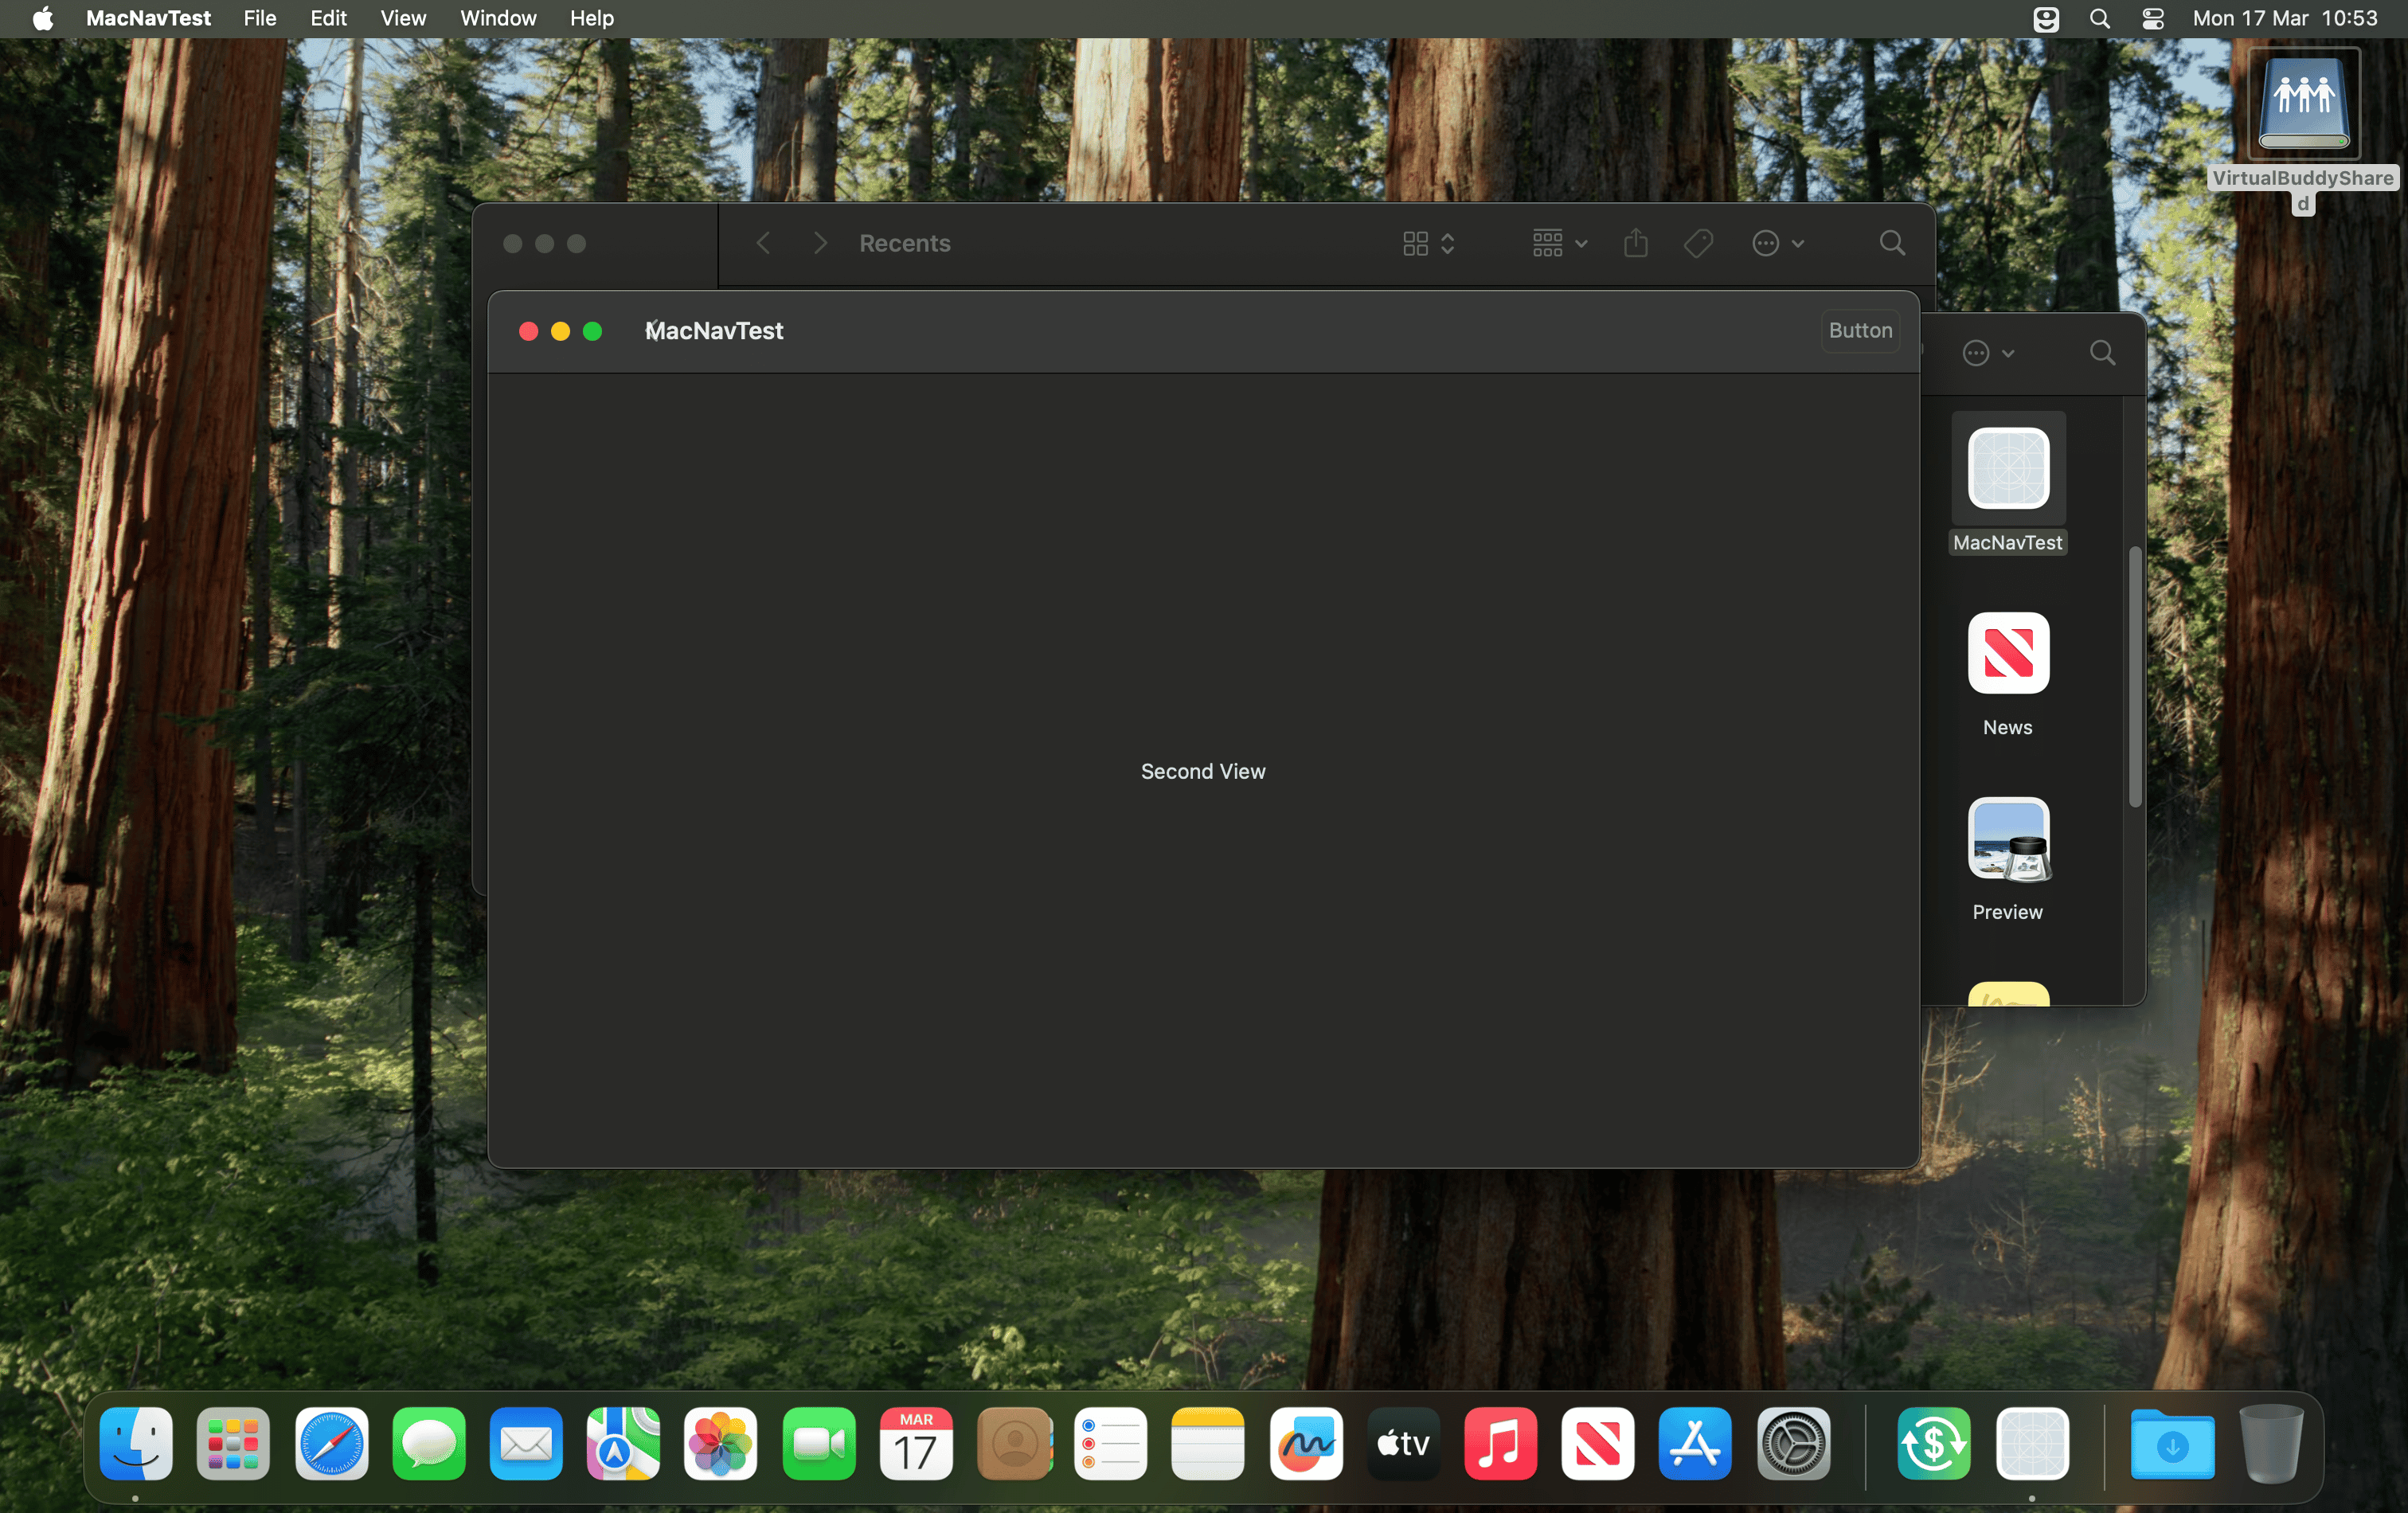
Task: Open the Help menu
Action: 591,18
